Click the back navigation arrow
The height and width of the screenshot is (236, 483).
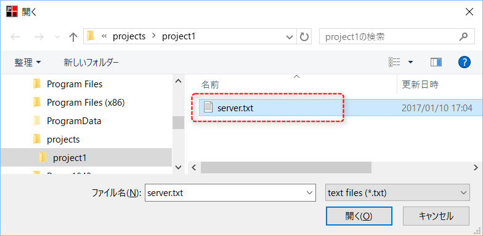click(15, 37)
